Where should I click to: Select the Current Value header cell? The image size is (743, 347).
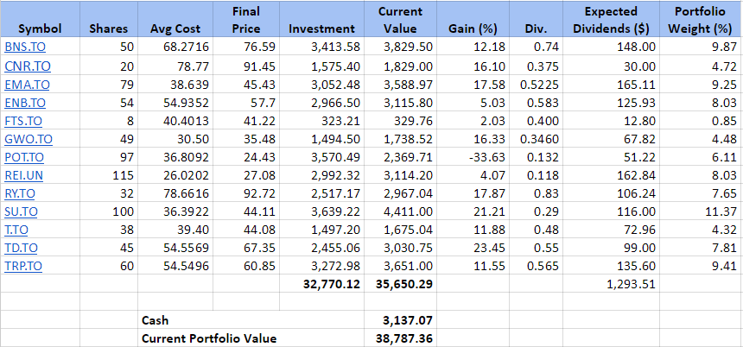[400, 20]
